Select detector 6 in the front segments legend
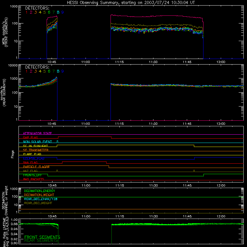The height and width of the screenshot is (247, 247). click(x=49, y=12)
